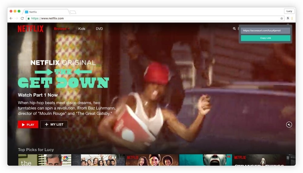Toggle the trailer audio mute icon
303x173 pixels.
click(289, 125)
